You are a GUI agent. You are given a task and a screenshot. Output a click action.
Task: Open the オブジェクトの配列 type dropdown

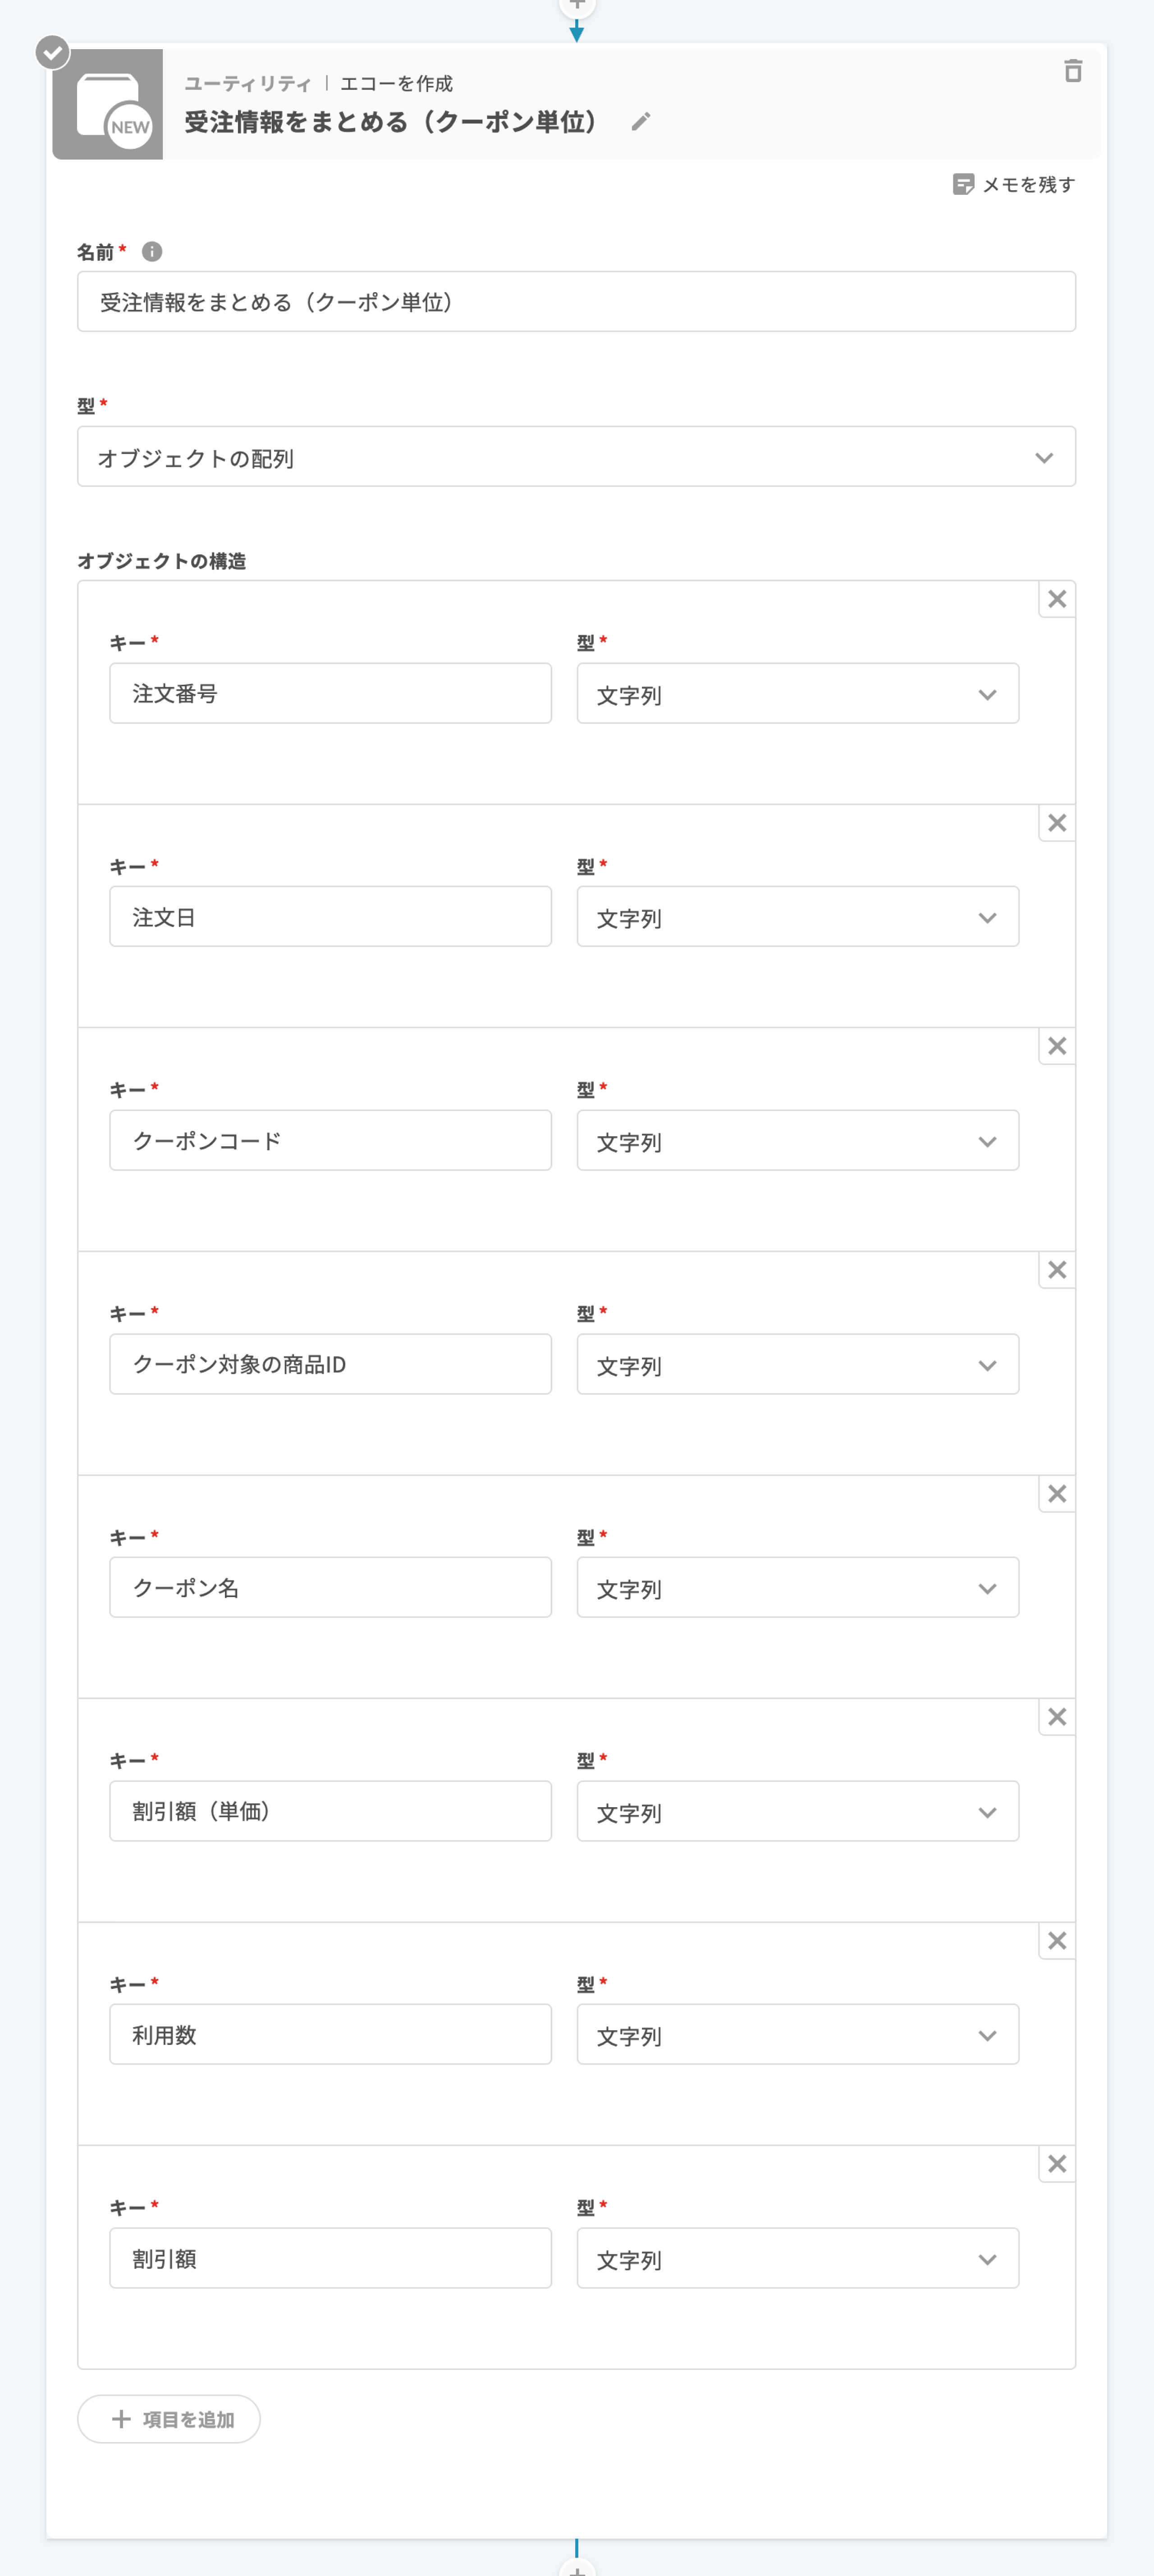(x=576, y=458)
